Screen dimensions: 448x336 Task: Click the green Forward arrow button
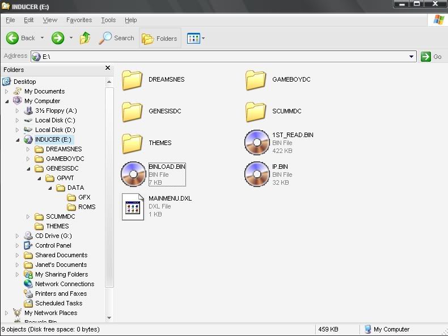coord(58,38)
